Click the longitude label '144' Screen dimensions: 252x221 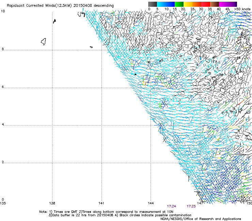[151, 203]
